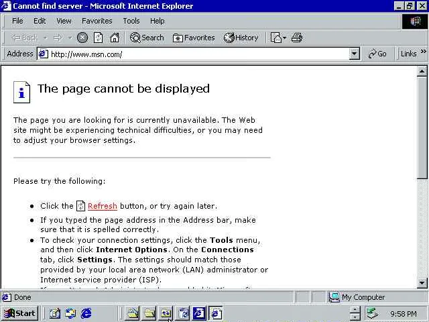Expand the Links chevron overflow
The height and width of the screenshot is (322, 429).
click(x=423, y=52)
